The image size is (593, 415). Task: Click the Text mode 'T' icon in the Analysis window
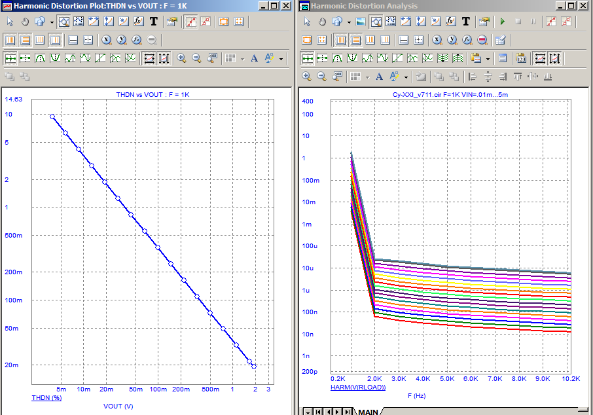(x=465, y=22)
